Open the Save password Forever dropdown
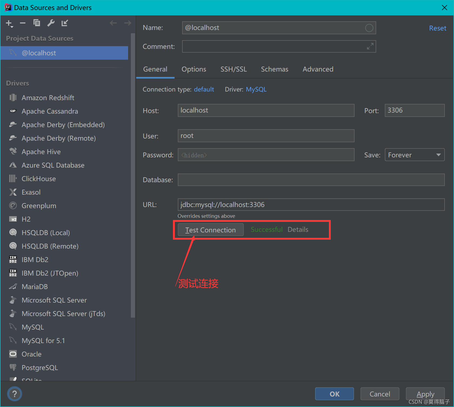 tap(415, 155)
